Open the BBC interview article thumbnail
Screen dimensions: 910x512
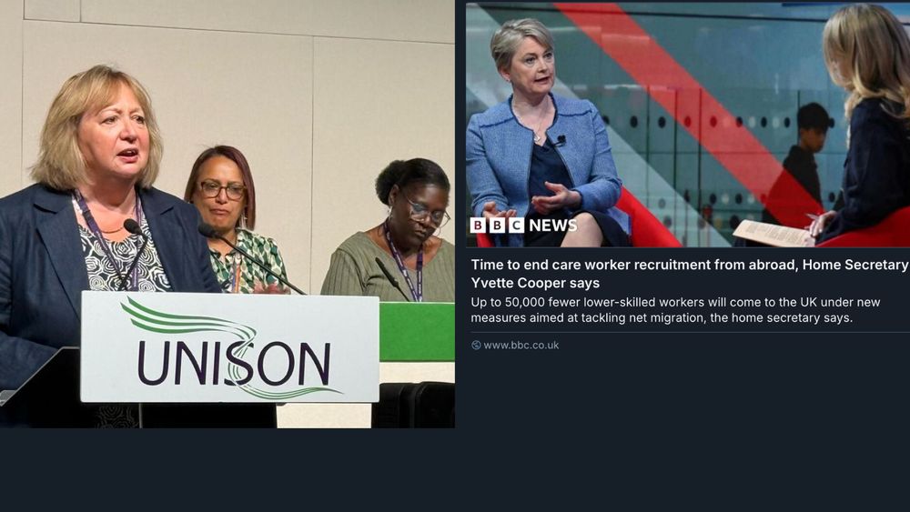[x=688, y=125]
